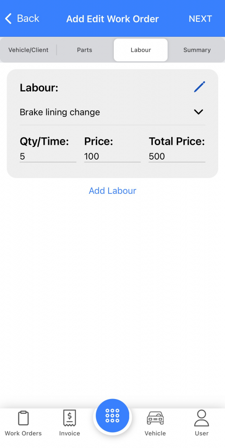Viewport: 225px width, 448px height.
Task: Select the Labour tab
Action: click(141, 50)
